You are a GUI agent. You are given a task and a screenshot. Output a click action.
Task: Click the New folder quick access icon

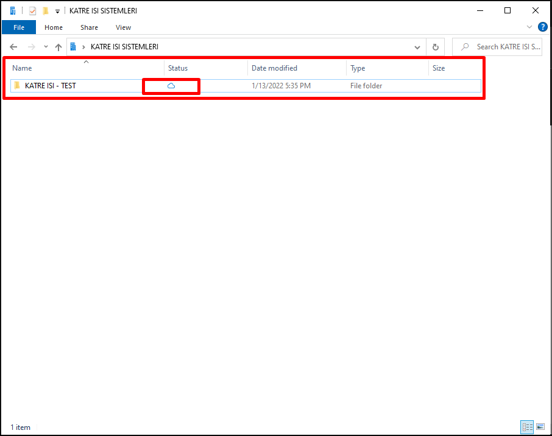[x=46, y=11]
